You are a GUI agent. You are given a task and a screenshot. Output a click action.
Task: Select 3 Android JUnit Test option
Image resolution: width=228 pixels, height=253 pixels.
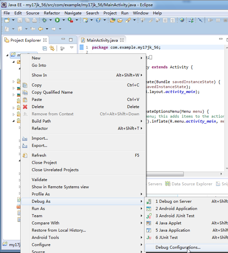[x=186, y=216]
